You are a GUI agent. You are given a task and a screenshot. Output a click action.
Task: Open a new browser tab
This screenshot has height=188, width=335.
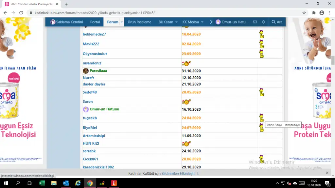(66, 4)
